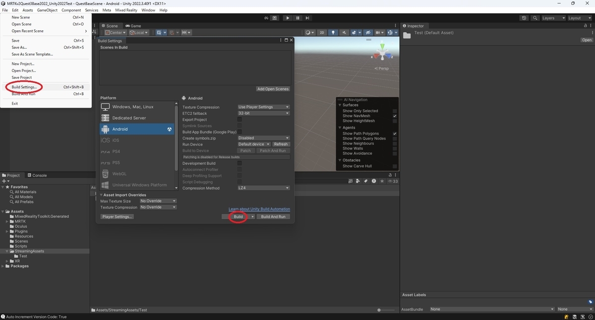595x320 pixels.
Task: Open Run Device Default device dropdown
Action: point(254,144)
